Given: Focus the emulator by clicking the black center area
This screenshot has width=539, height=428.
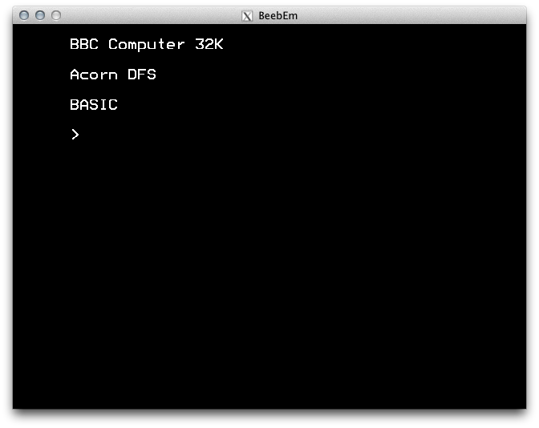Looking at the screenshot, I should (x=269, y=240).
